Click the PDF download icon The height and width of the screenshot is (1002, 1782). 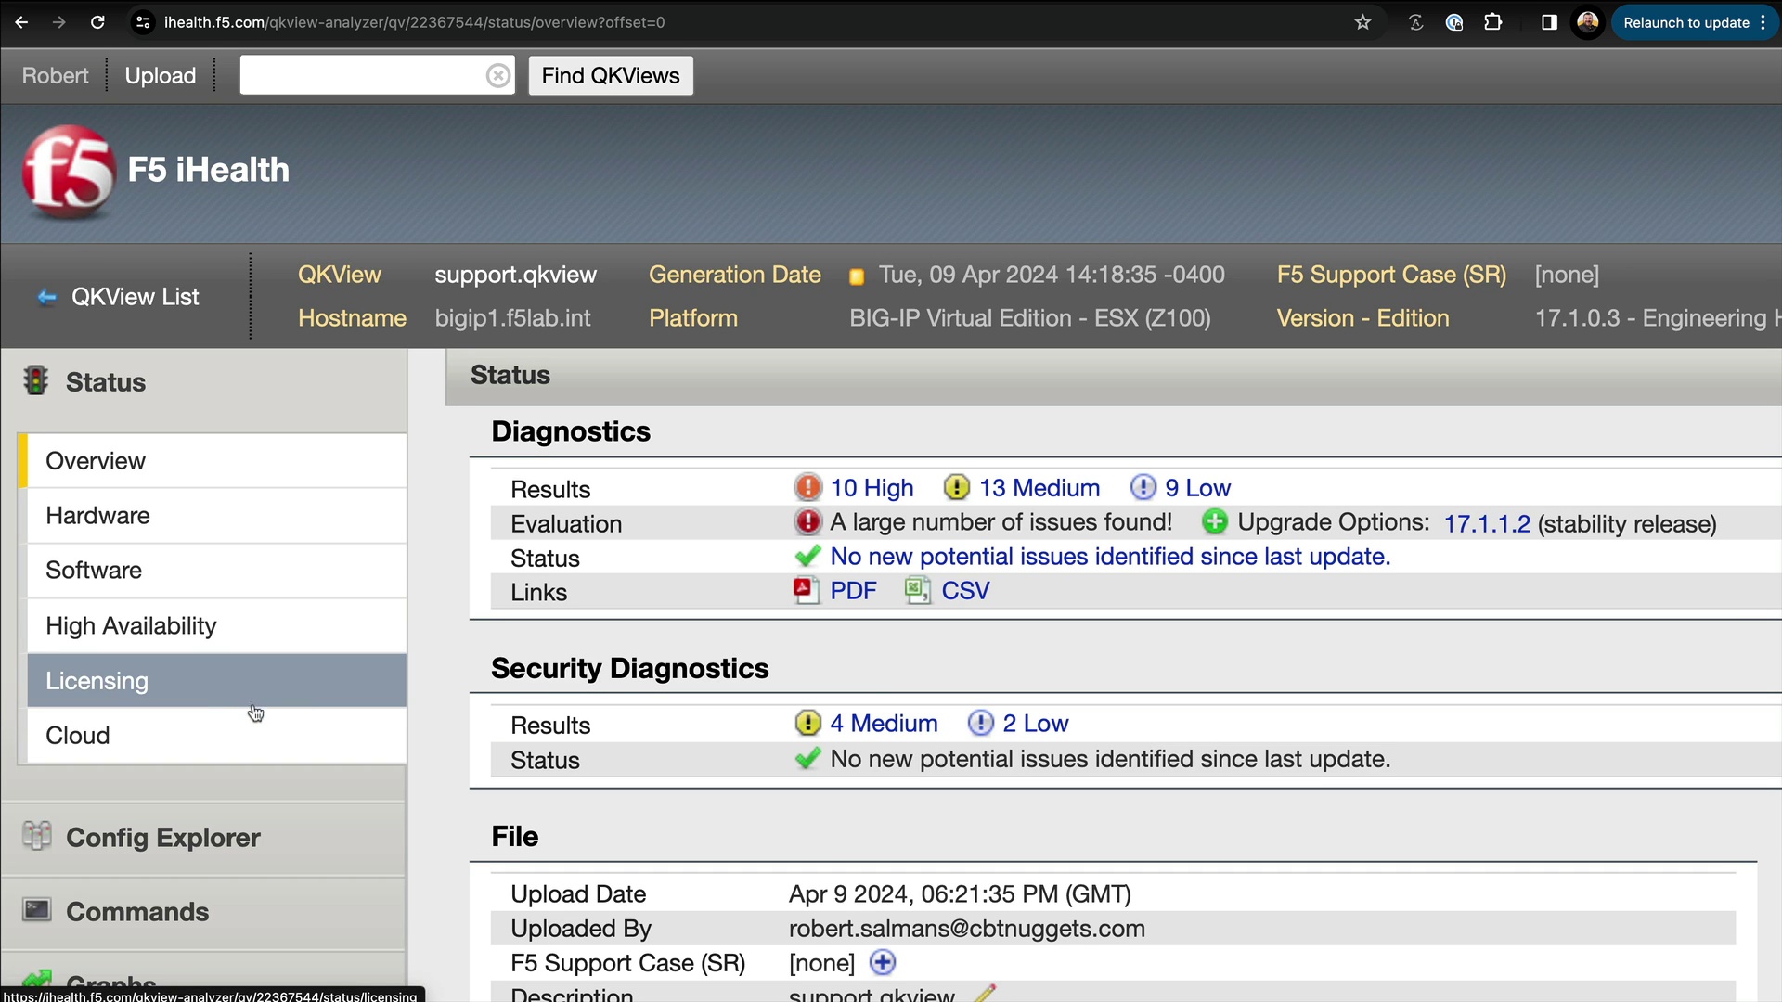pyautogui.click(x=806, y=591)
